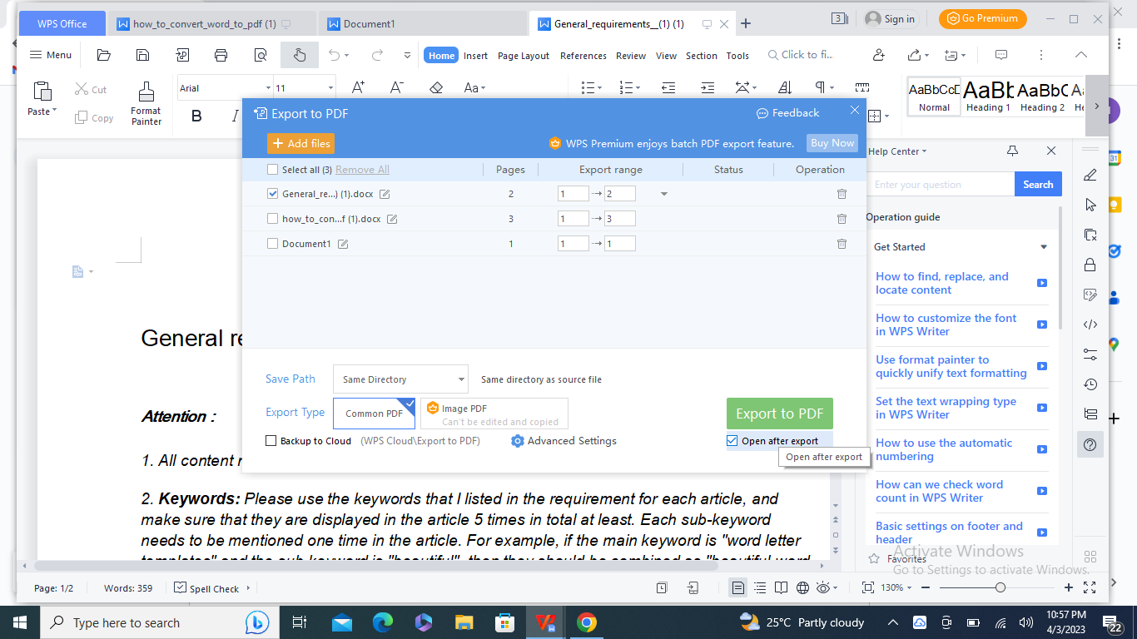The height and width of the screenshot is (639, 1137).
Task: Switch to the Page Layout tab
Action: pyautogui.click(x=524, y=56)
